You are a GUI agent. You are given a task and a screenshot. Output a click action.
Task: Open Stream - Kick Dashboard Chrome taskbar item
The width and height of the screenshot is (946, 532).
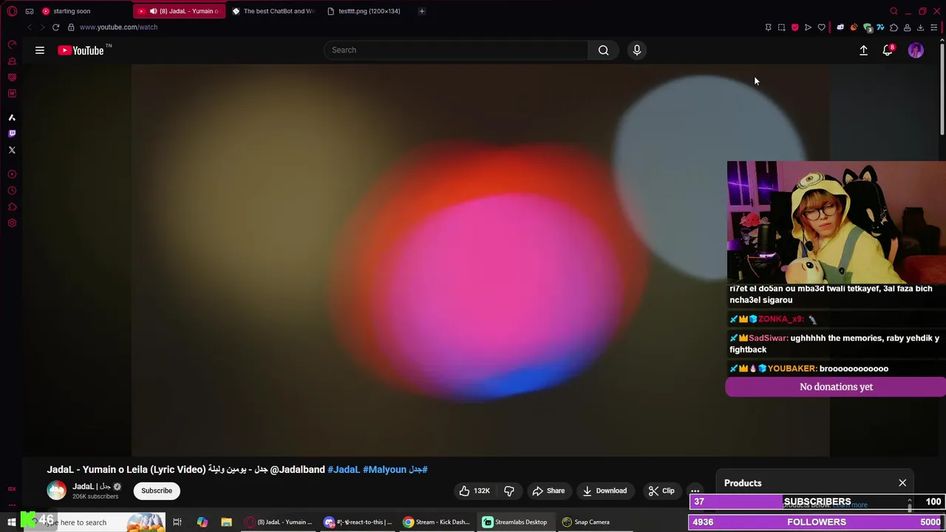[x=437, y=522]
